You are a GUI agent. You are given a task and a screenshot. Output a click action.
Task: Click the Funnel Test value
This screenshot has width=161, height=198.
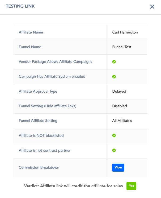tap(122, 47)
